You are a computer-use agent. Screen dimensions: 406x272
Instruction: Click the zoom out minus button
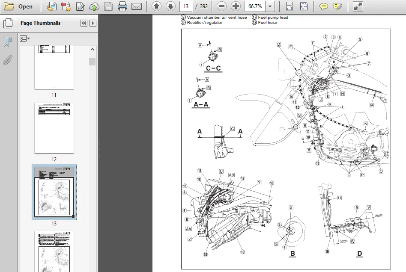coord(221,6)
